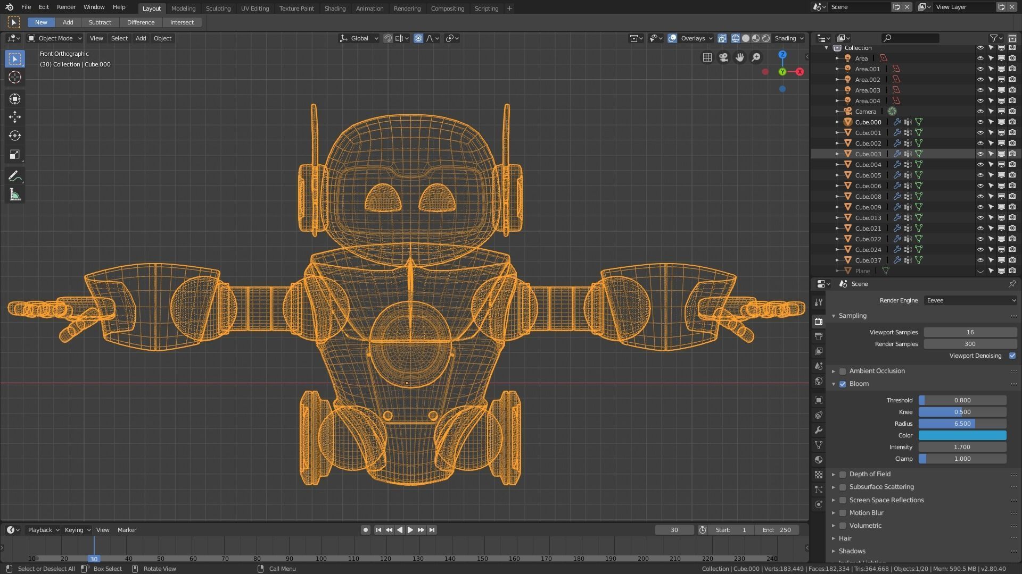Enable the Motion Blur checkbox
The height and width of the screenshot is (574, 1022).
pos(843,513)
